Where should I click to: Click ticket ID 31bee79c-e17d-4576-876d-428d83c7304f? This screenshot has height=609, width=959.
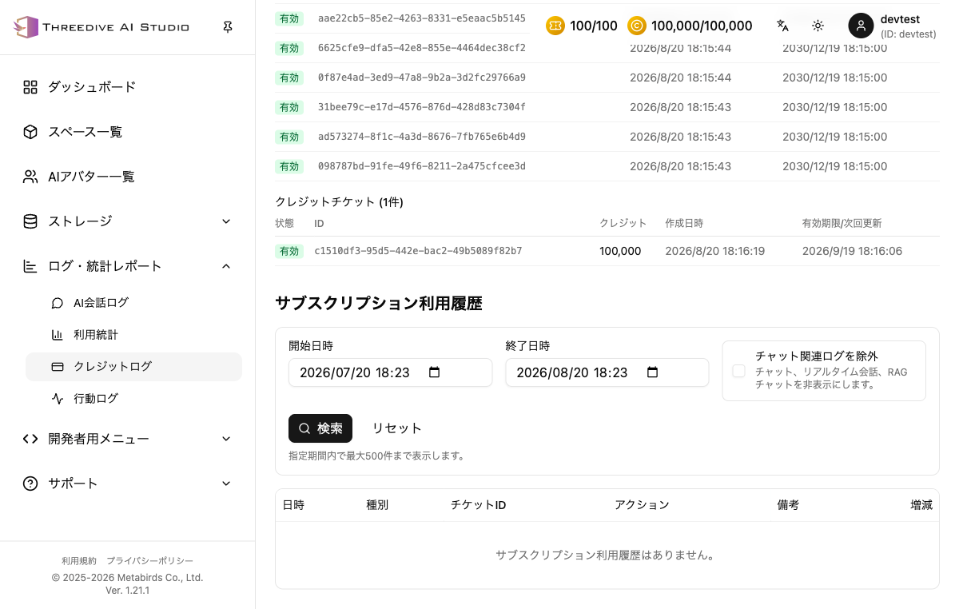(422, 107)
